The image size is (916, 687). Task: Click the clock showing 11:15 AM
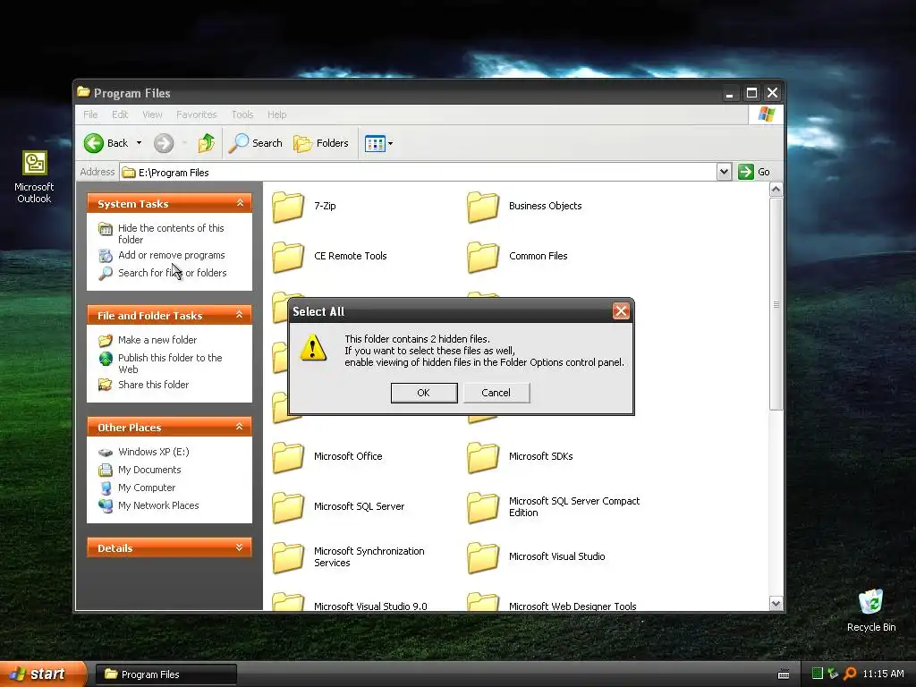tap(883, 674)
